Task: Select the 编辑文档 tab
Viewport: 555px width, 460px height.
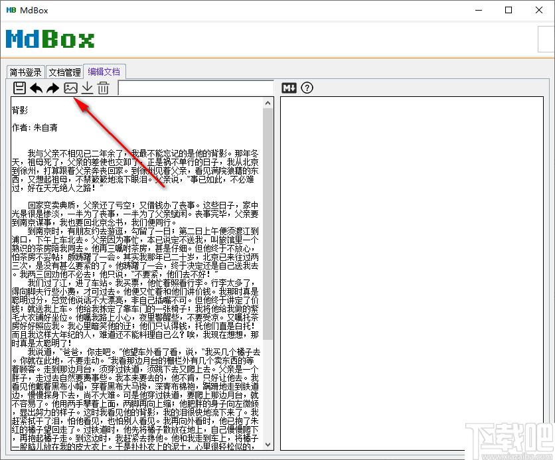Action: point(104,72)
